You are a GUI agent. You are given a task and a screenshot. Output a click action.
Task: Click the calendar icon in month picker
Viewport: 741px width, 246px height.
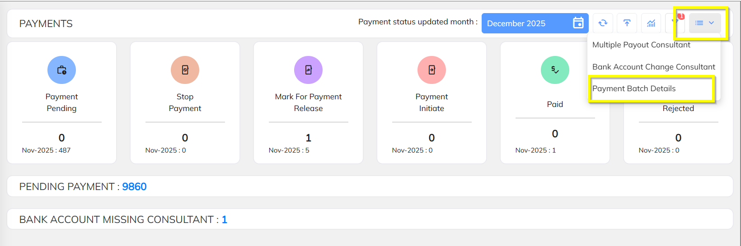(578, 23)
